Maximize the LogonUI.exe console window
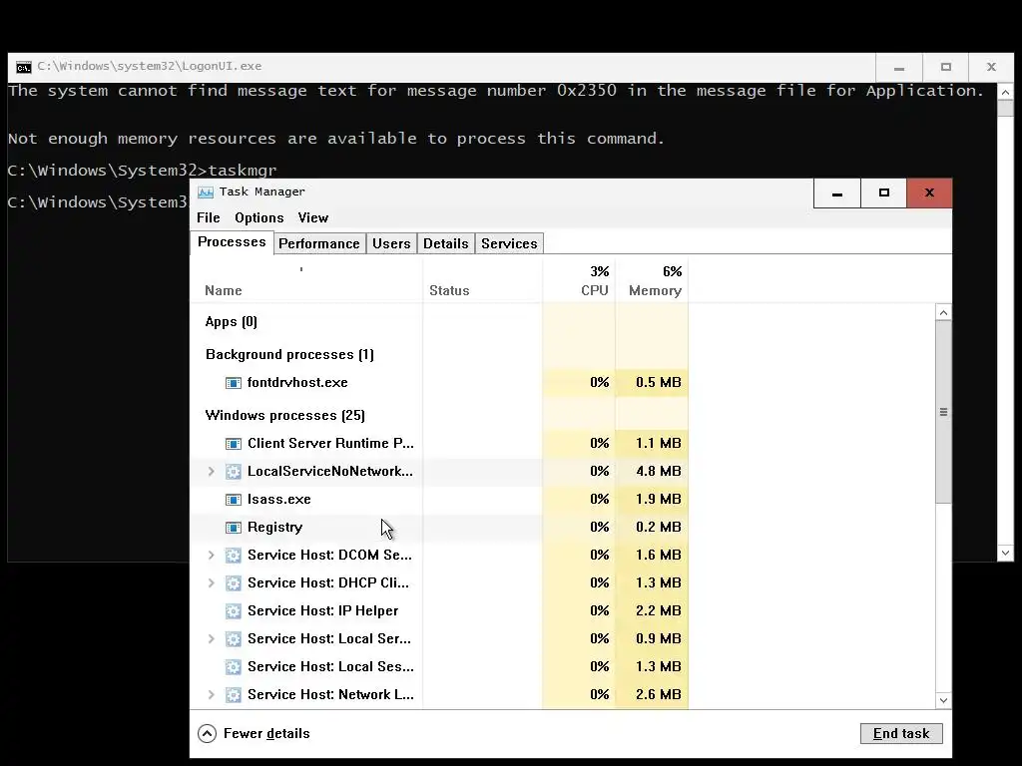Image resolution: width=1022 pixels, height=766 pixels. 946,67
